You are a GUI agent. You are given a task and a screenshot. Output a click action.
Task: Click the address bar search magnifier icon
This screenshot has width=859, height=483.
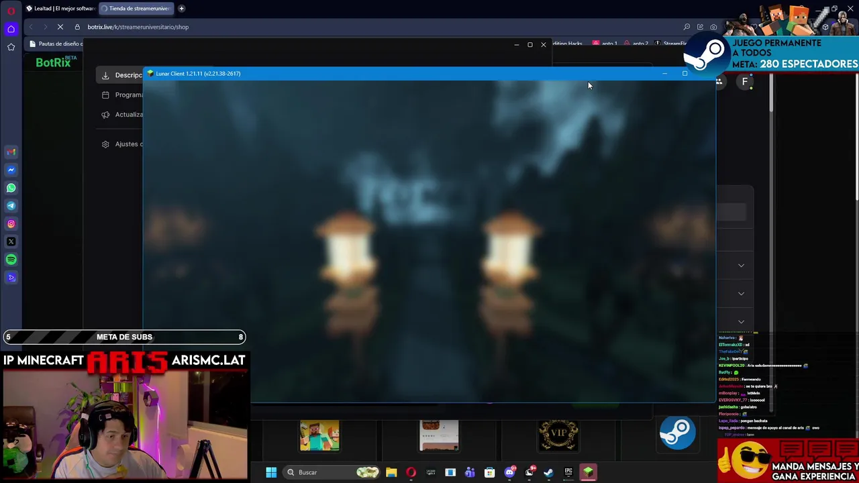point(687,27)
